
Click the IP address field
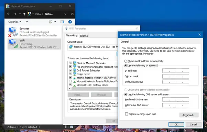[176, 71]
